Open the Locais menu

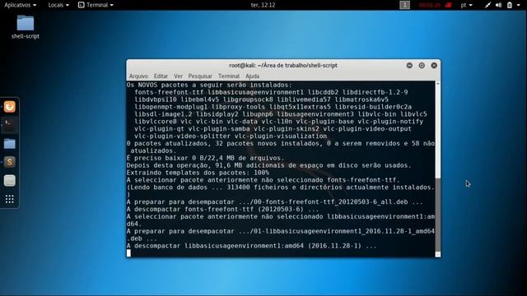tap(58, 5)
